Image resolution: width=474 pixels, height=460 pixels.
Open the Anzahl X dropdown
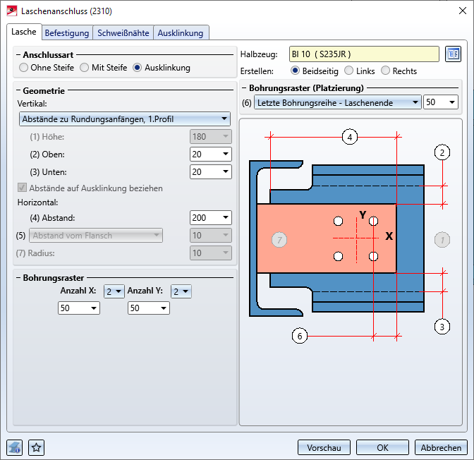(114, 291)
